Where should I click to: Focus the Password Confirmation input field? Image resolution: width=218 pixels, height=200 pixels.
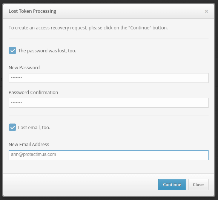(x=109, y=103)
